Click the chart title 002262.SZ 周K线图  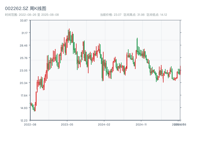pos(25,8)
